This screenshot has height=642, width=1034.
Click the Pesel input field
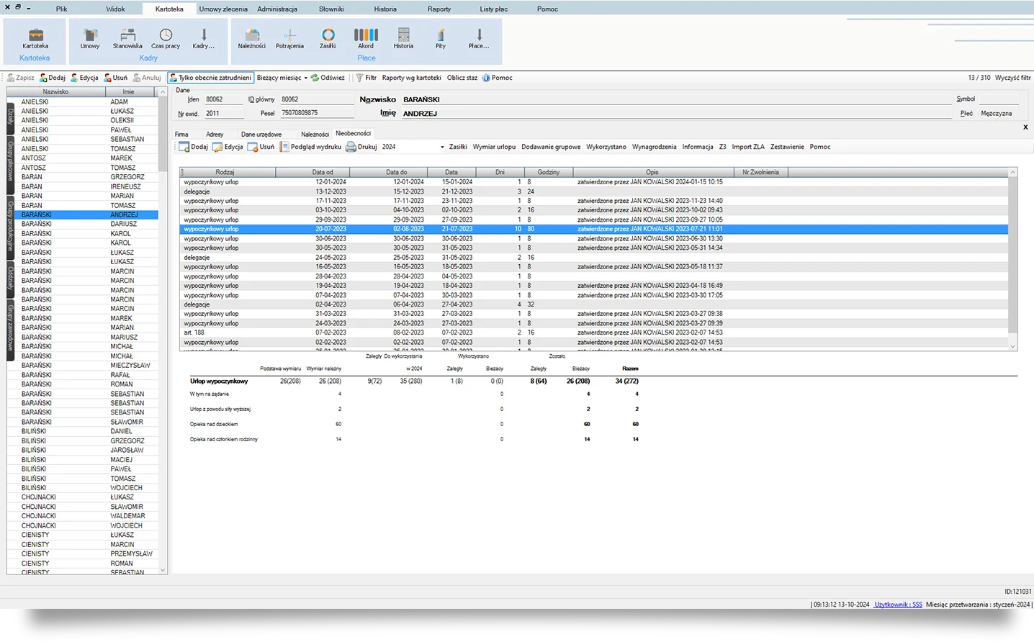317,113
